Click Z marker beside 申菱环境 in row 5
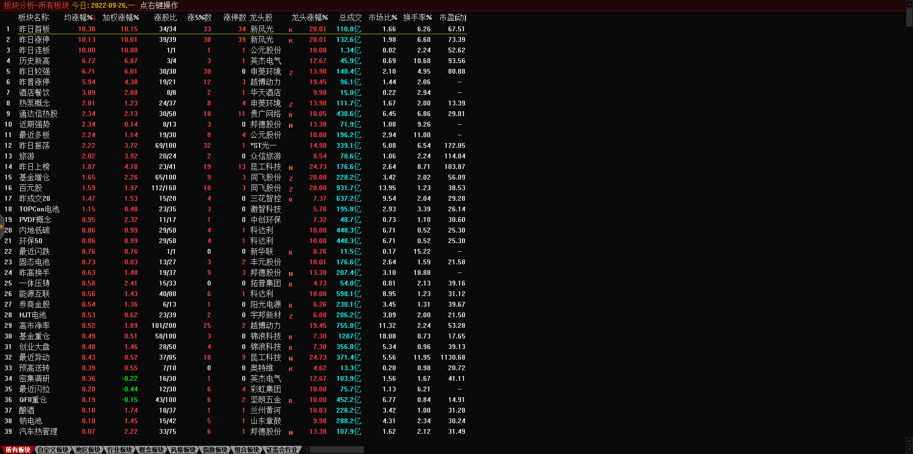Screen dimensions: 913x454 (291, 72)
